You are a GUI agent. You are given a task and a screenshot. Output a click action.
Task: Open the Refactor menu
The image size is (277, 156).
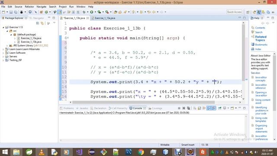[29, 7]
